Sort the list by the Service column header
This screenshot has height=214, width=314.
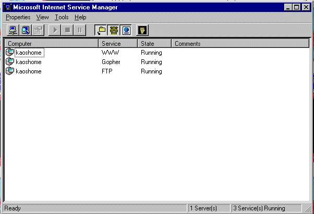tap(118, 44)
